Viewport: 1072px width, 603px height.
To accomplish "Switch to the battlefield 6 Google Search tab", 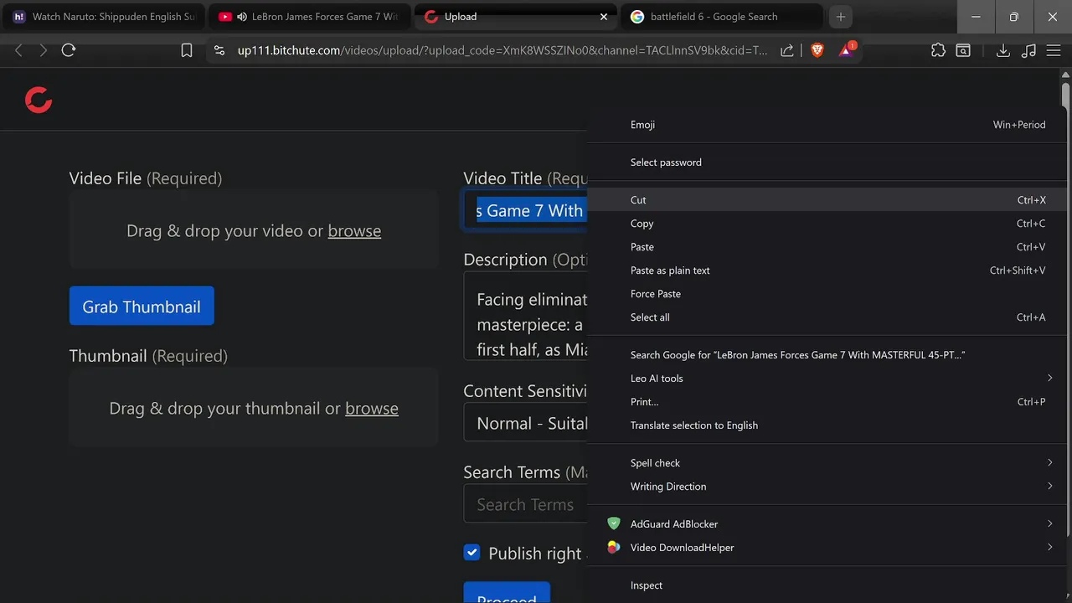I will click(713, 17).
